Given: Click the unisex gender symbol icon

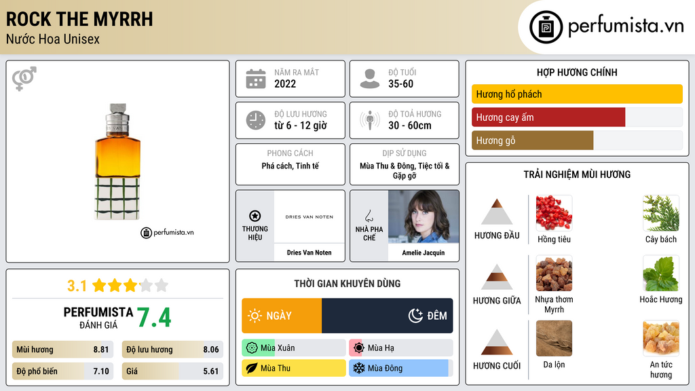Looking at the screenshot, I should [24, 79].
